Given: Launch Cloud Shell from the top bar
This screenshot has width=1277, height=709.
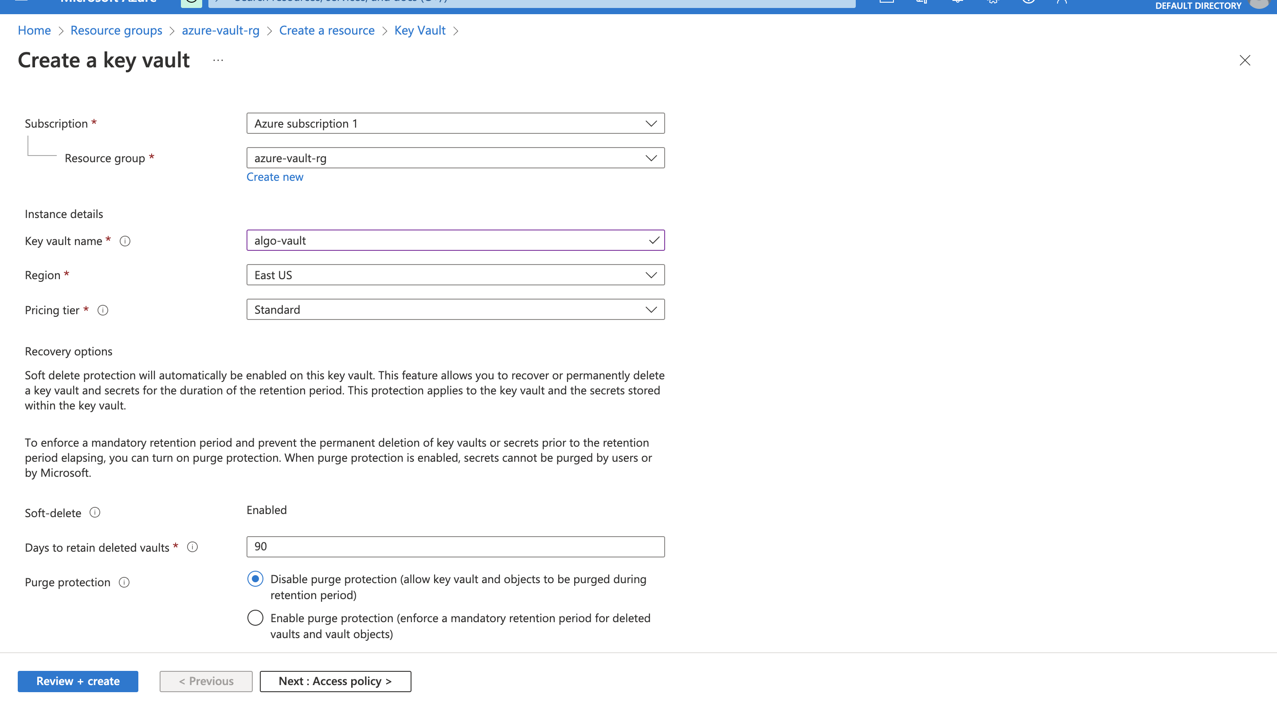Looking at the screenshot, I should [886, 3].
